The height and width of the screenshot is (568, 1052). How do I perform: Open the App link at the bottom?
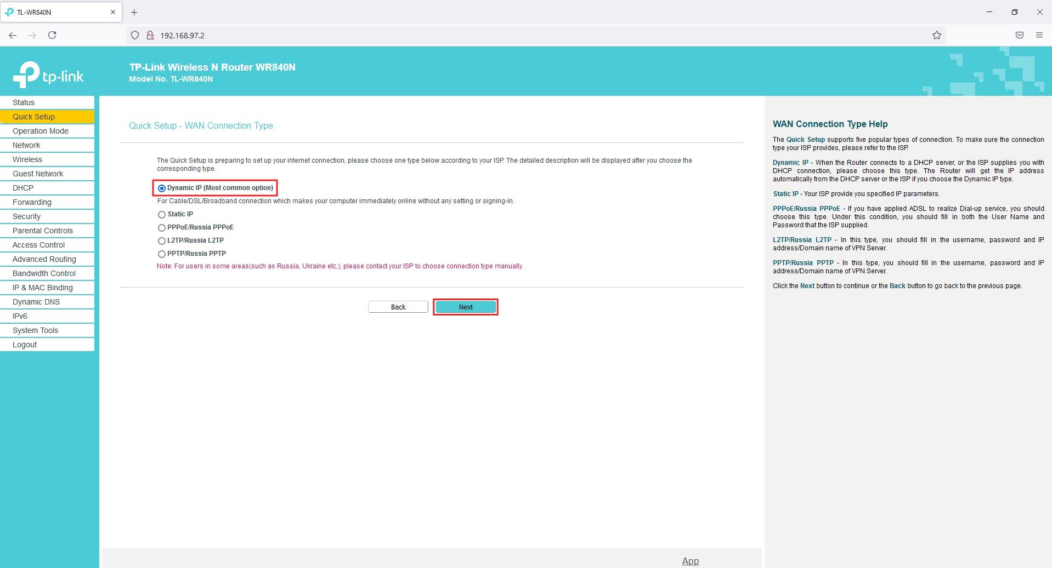pyautogui.click(x=691, y=561)
